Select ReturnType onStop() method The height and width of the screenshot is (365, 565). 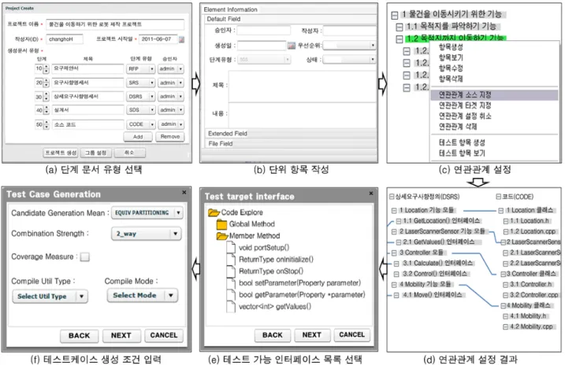[271, 271]
